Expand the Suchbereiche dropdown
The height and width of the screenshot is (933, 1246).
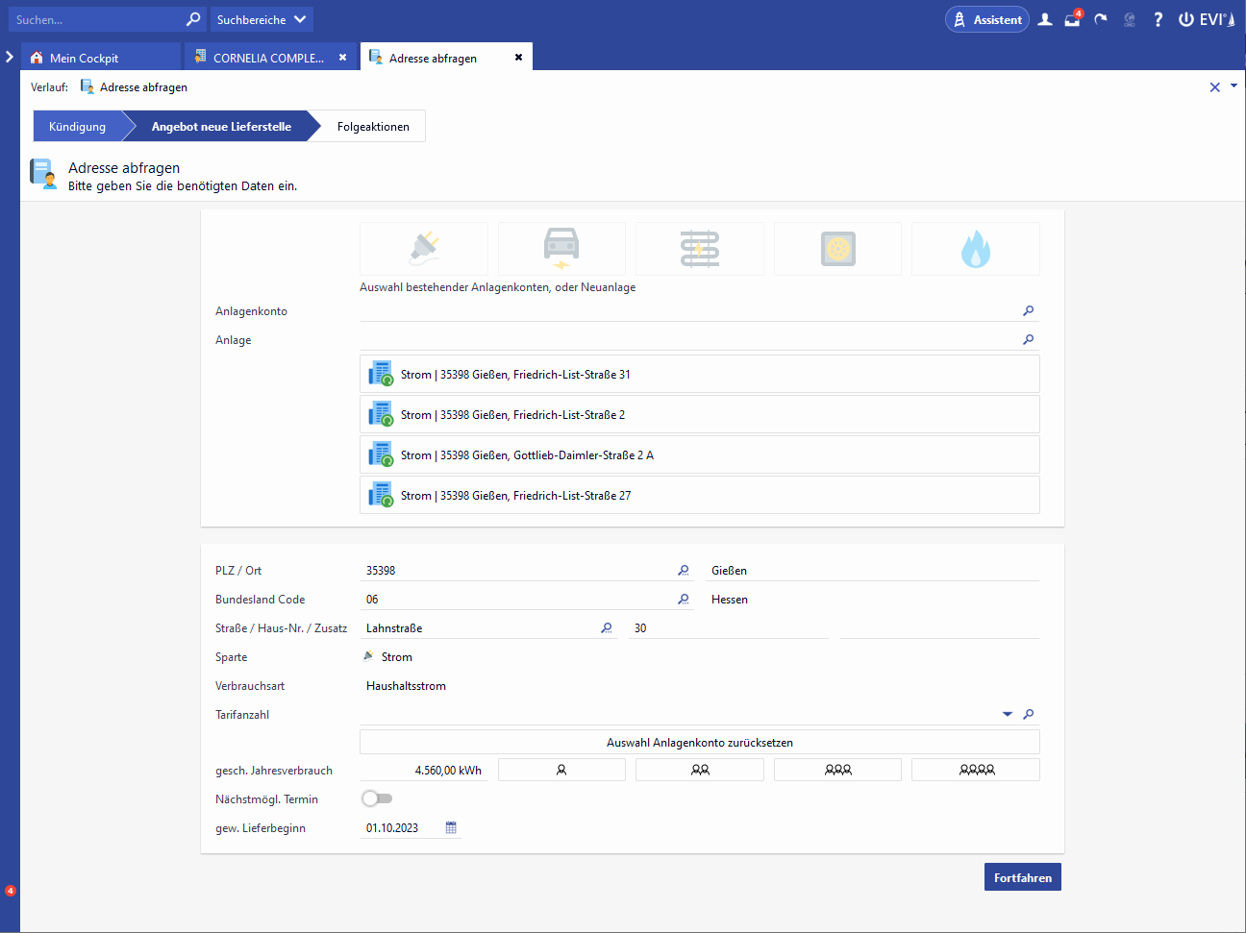262,19
